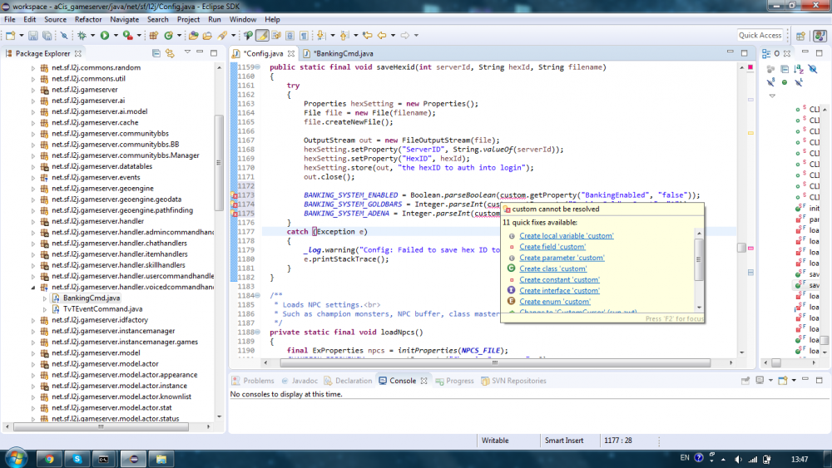The height and width of the screenshot is (468, 832).
Task: Switch to the BankingCmd.java editor tab
Action: pyautogui.click(x=343, y=53)
